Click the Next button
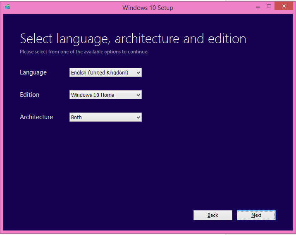Screen dimensions: 296x235 (256, 215)
